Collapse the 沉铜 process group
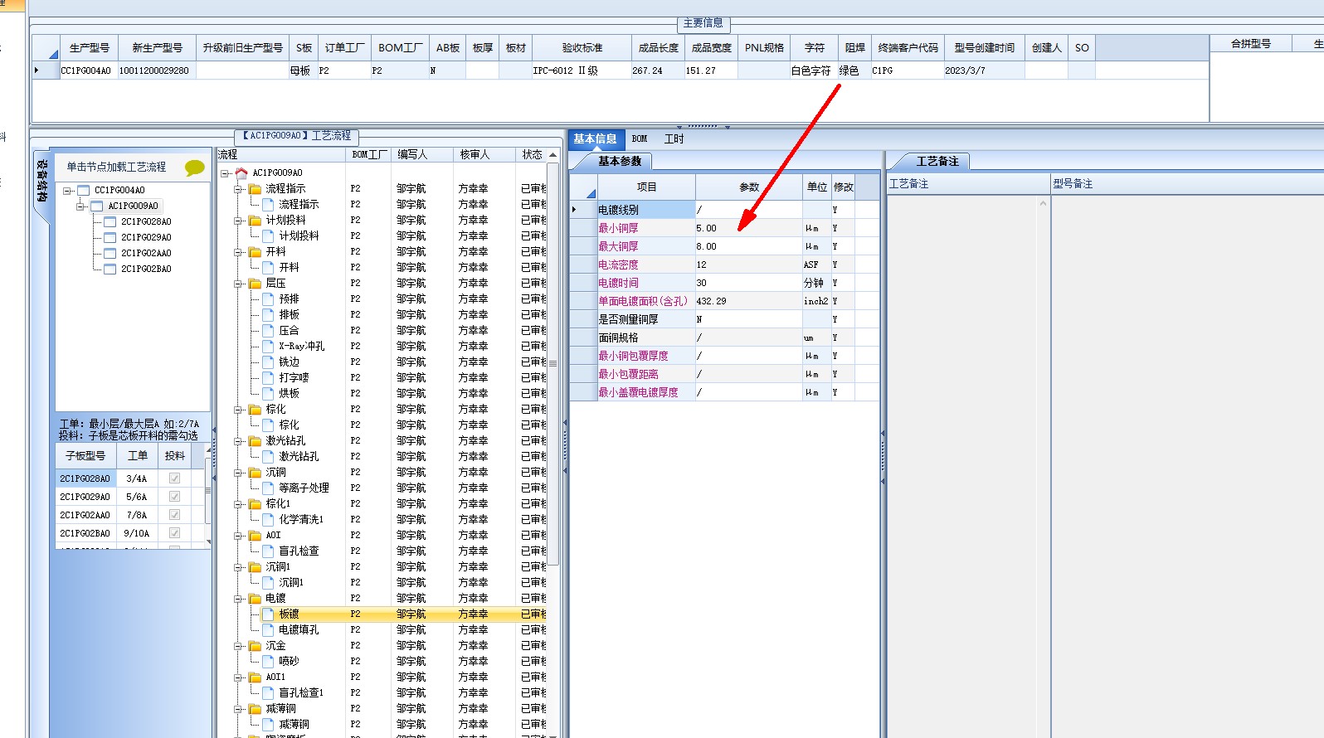 pyautogui.click(x=238, y=473)
